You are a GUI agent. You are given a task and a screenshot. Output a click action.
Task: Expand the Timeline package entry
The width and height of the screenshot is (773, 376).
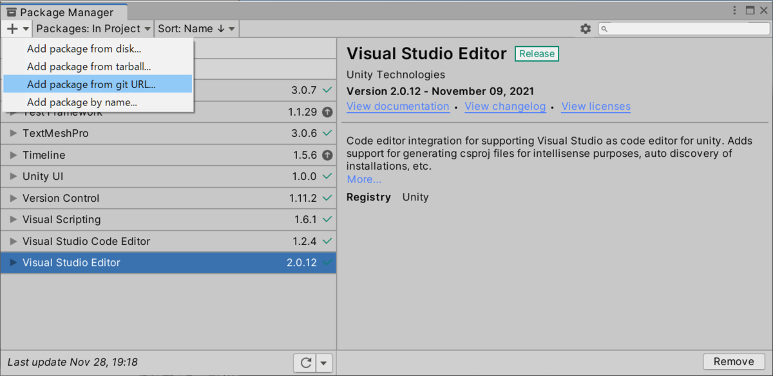(x=13, y=155)
